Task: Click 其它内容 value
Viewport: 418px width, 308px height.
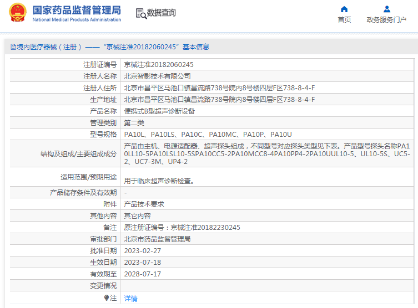Action: (x=137, y=216)
